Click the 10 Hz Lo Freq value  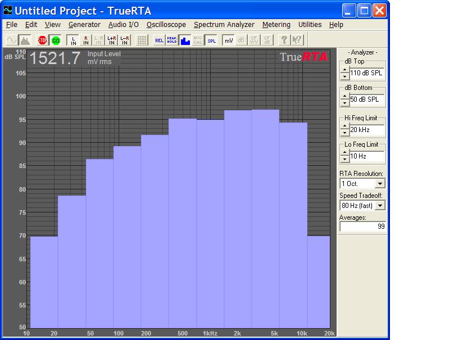point(366,156)
